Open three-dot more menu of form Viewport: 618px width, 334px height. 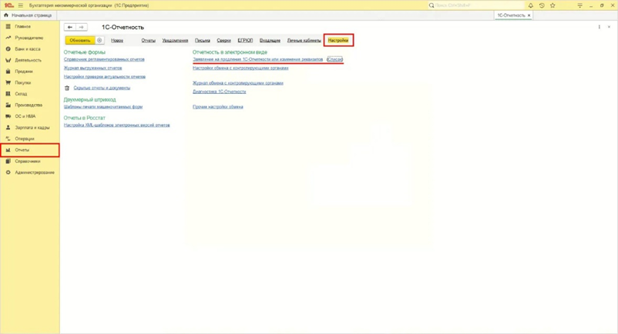599,27
